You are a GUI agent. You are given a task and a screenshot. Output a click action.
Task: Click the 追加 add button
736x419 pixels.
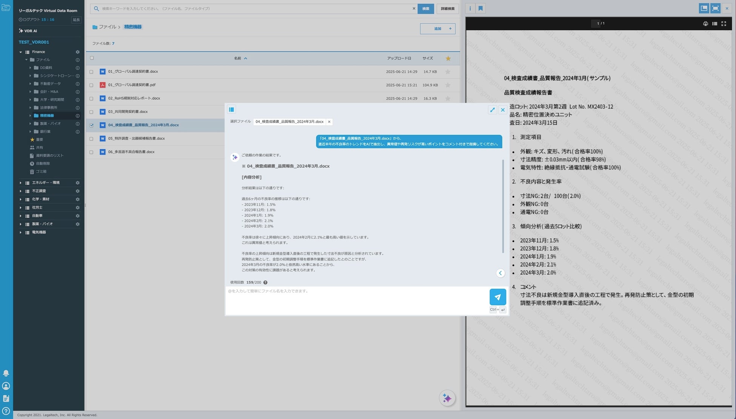(437, 29)
